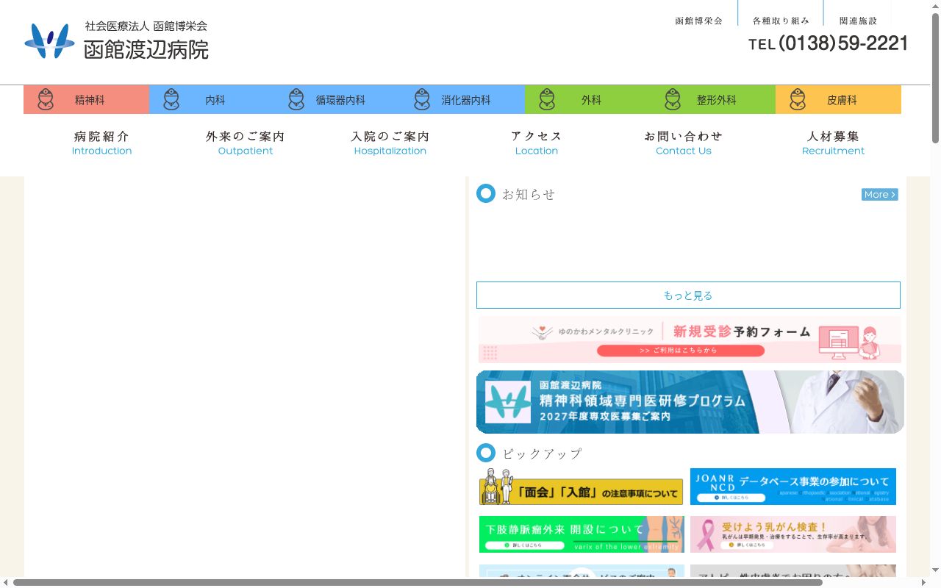
Task: Click the doctor icon beside 内科
Action: 171,99
